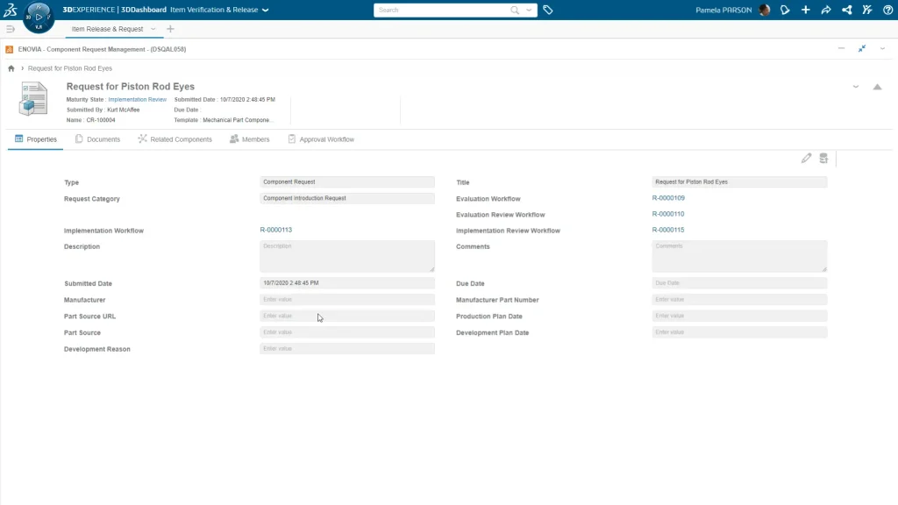Click Pamela Parson's profile avatar
898x505 pixels.
click(765, 11)
